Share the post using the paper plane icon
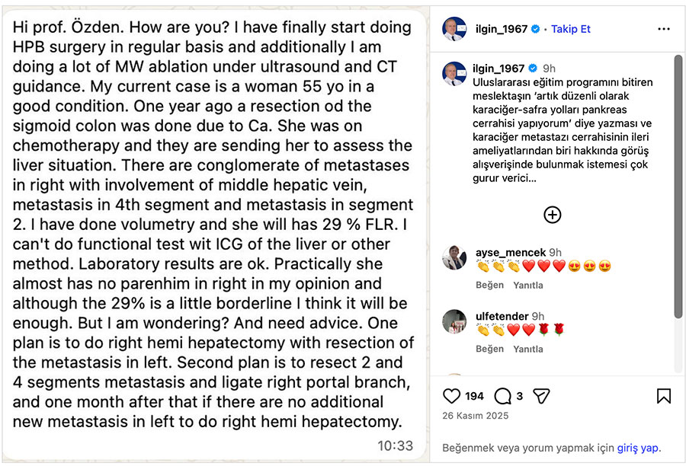Image resolution: width=686 pixels, height=466 pixels. pyautogui.click(x=541, y=396)
